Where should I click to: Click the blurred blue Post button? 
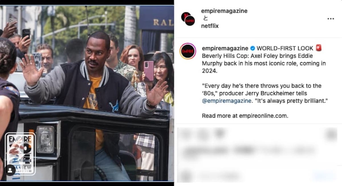coord(324,176)
